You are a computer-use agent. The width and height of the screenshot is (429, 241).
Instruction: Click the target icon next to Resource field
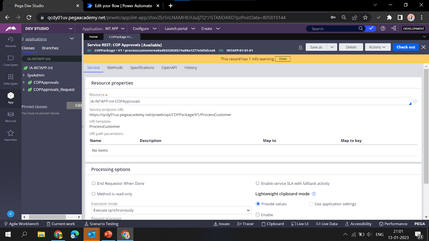[x=415, y=101]
